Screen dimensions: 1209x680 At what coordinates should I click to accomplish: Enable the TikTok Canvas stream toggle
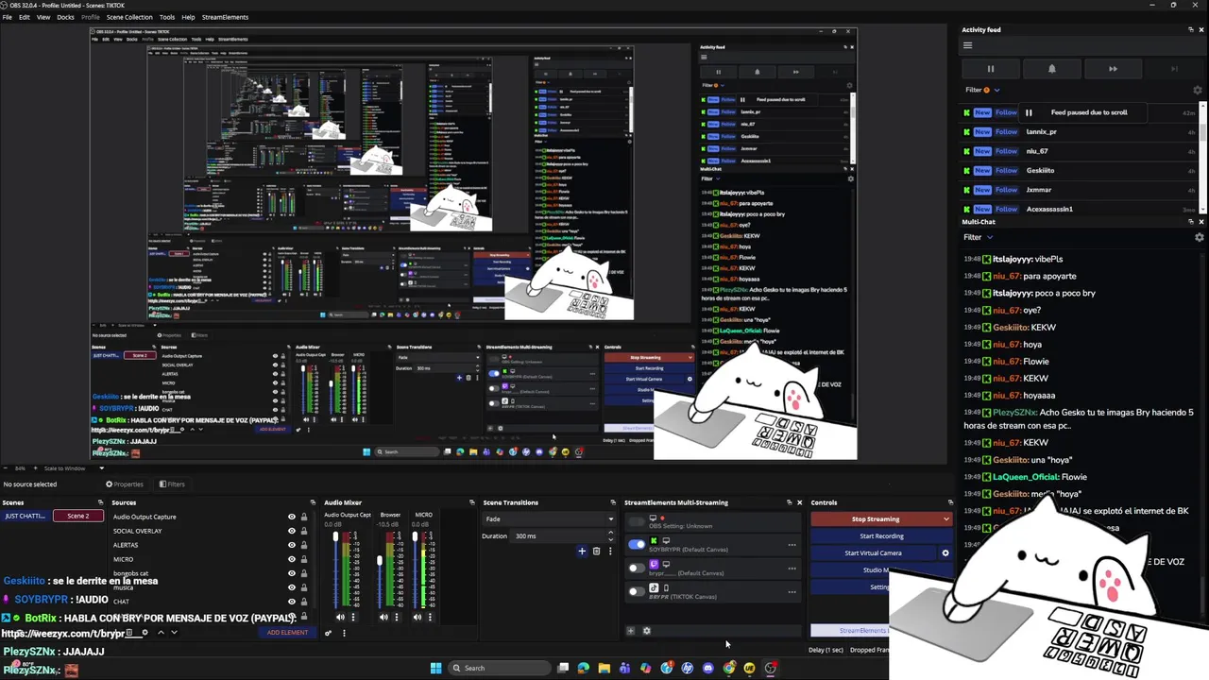pos(637,591)
